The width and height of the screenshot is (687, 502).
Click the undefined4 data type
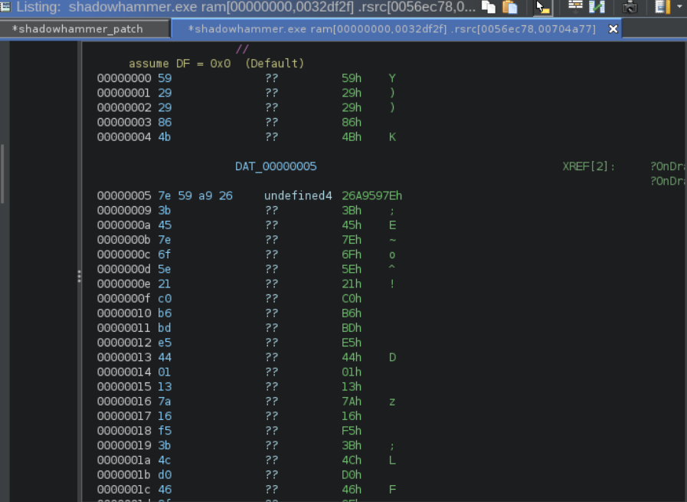(299, 196)
